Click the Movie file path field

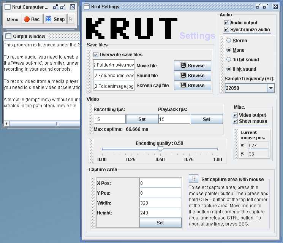[x=114, y=65]
